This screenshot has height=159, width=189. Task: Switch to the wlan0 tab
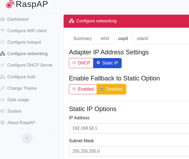coord(142,39)
